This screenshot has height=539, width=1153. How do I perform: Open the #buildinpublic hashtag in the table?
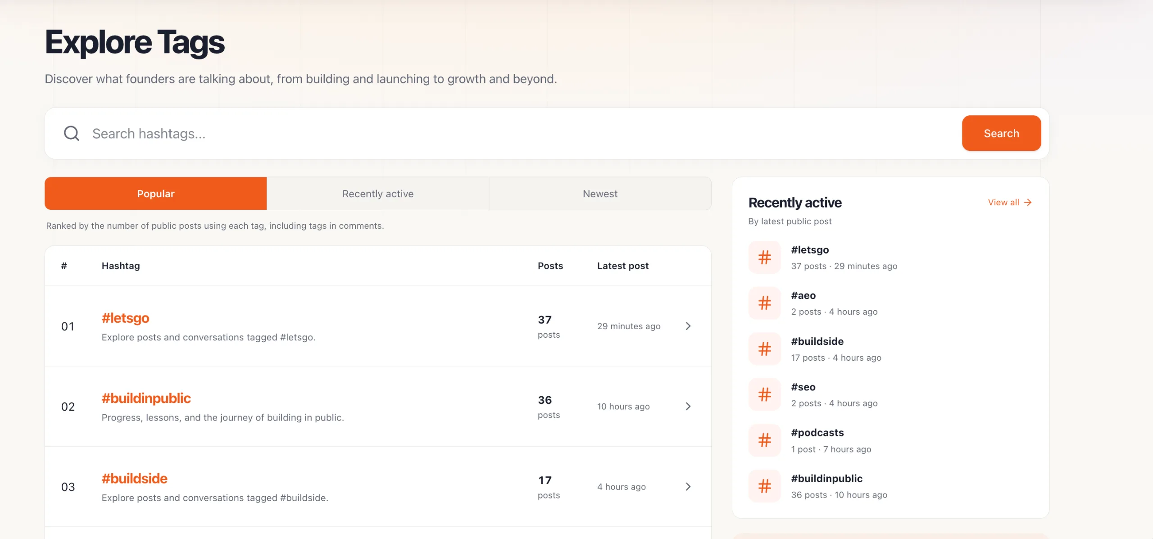click(146, 398)
